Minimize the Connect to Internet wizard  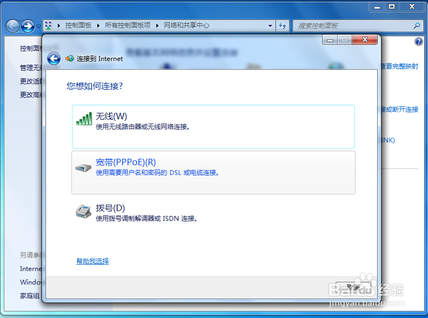(330, 40)
